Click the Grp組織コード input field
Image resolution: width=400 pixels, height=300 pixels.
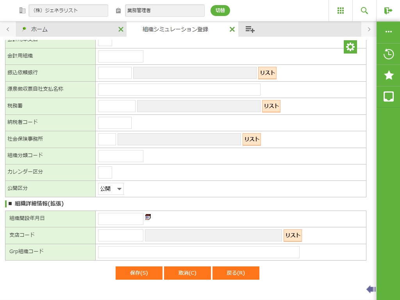[198, 252]
